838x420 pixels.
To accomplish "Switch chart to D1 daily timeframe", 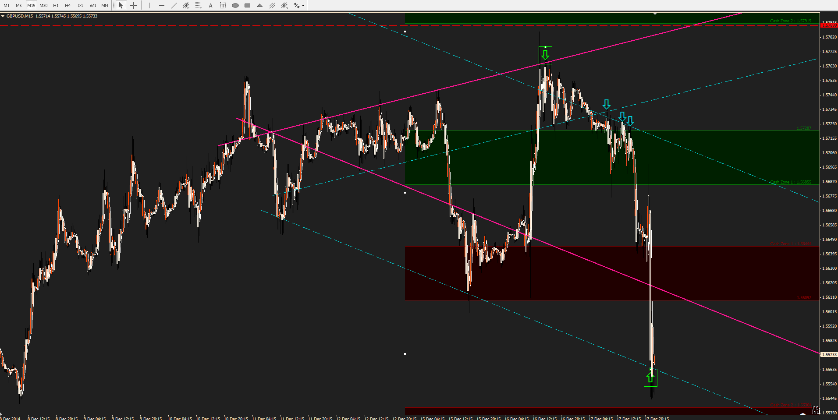I will pos(80,5).
